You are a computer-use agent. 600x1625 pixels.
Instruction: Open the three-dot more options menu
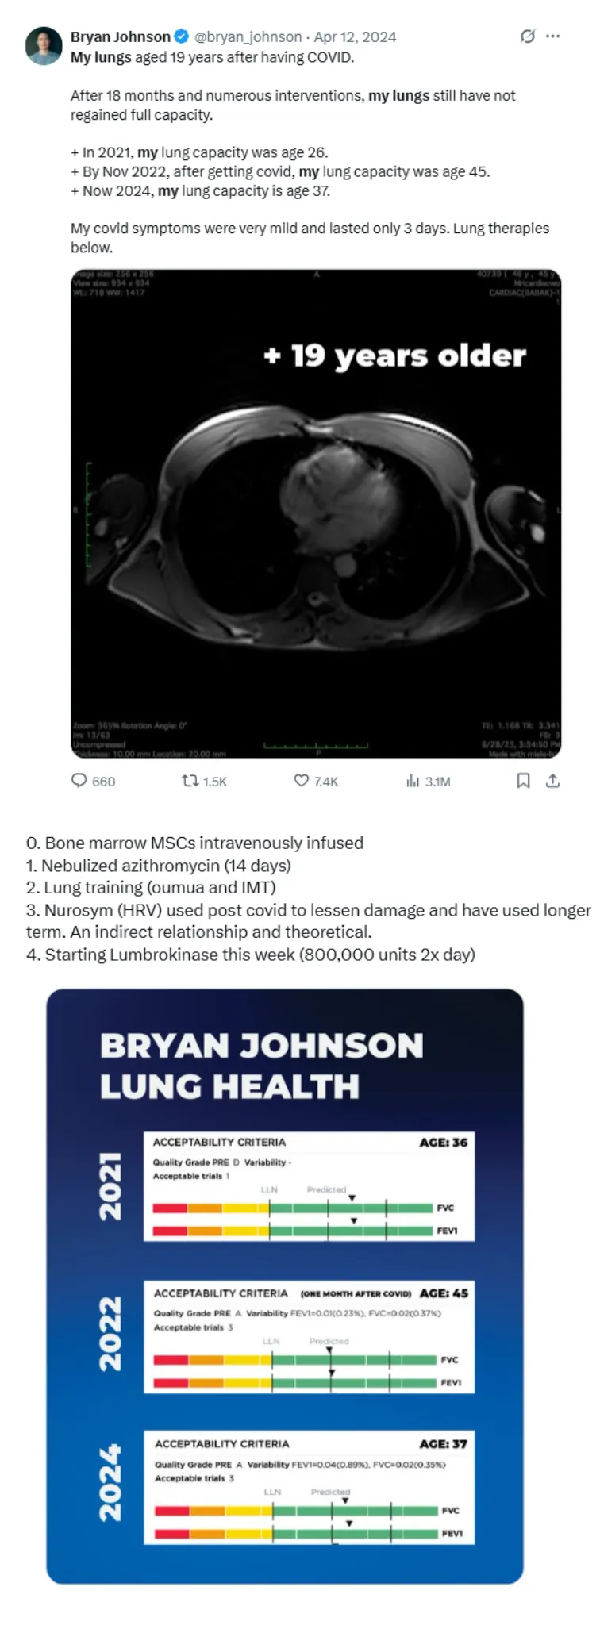point(553,36)
